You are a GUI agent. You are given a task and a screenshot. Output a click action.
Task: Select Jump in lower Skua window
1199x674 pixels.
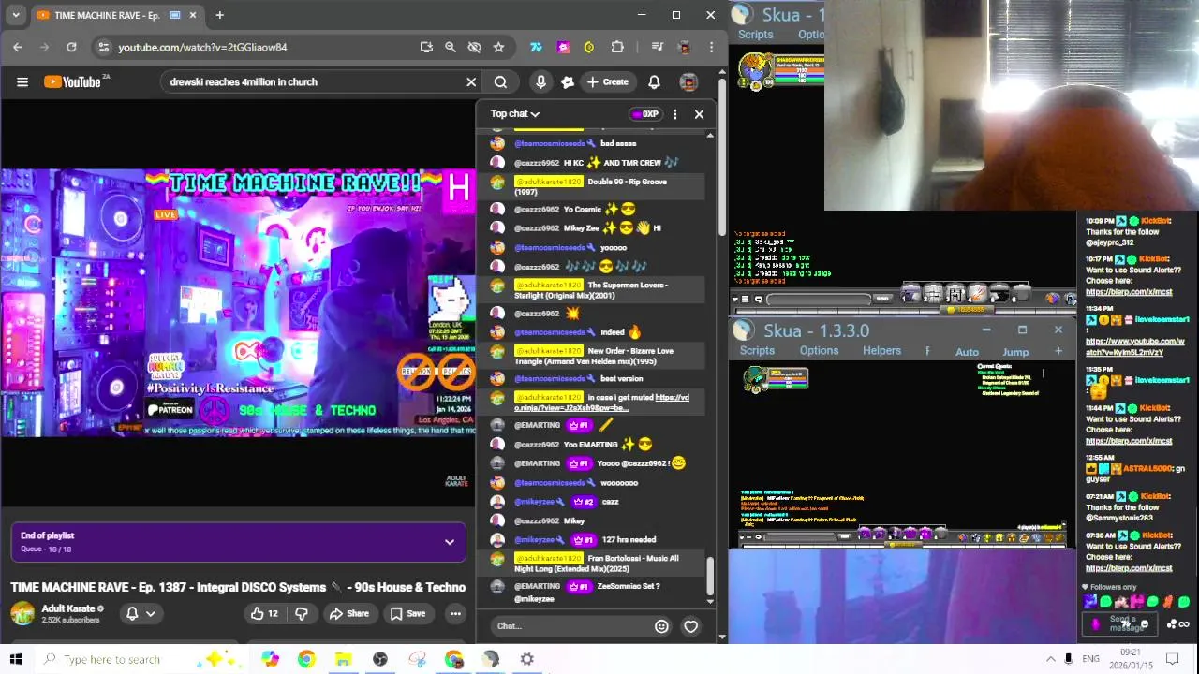tap(1015, 352)
